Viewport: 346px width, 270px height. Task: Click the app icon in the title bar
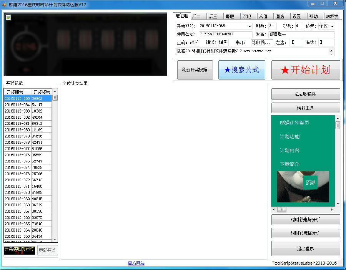click(5, 4)
